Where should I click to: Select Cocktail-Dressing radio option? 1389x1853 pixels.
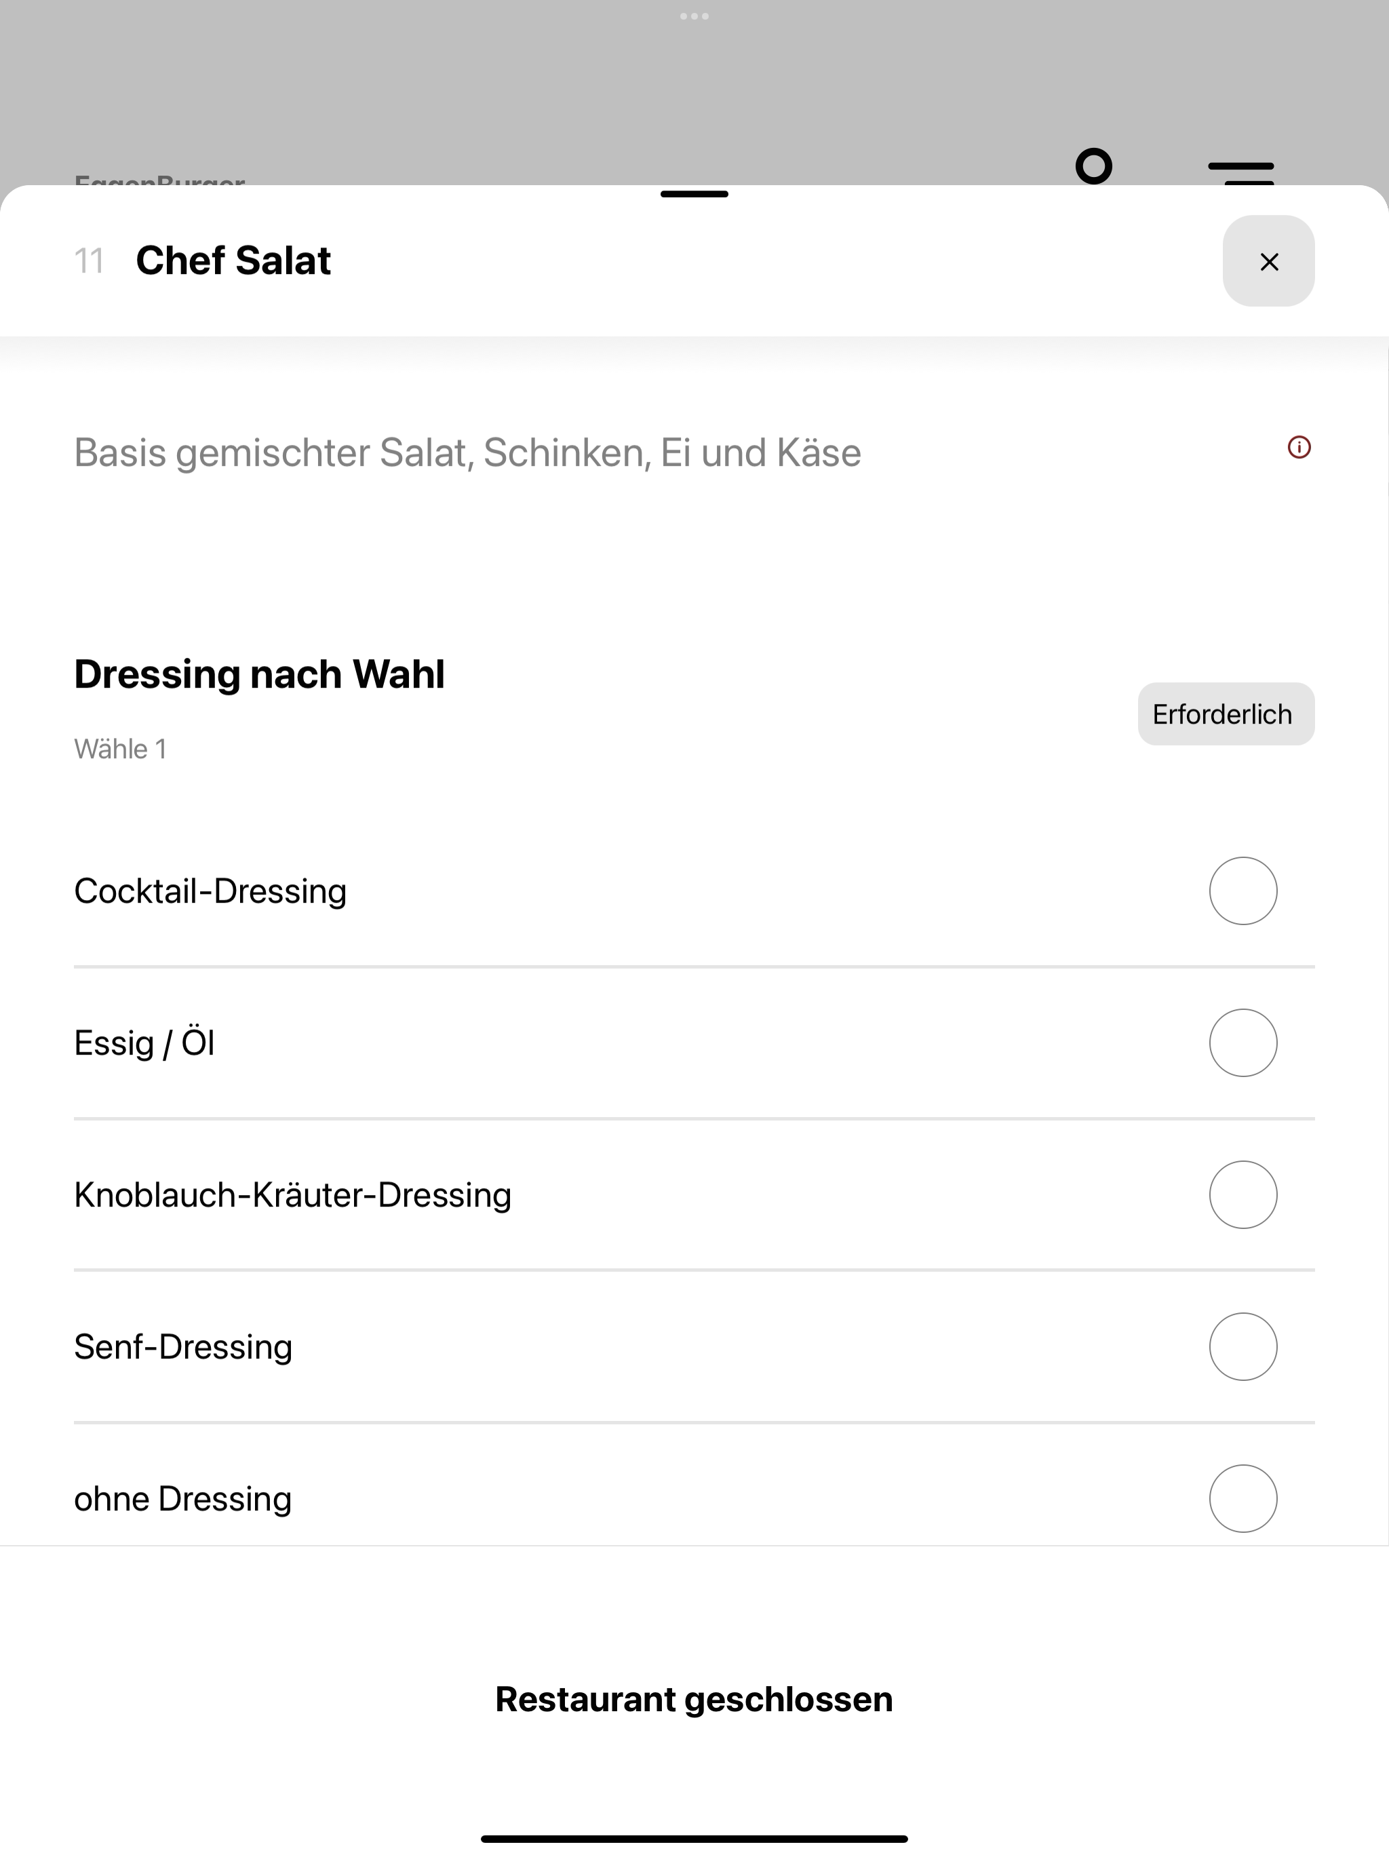tap(1243, 891)
